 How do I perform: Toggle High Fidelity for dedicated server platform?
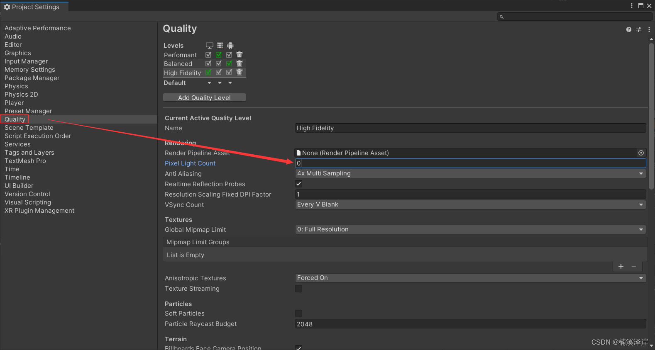[x=219, y=72]
